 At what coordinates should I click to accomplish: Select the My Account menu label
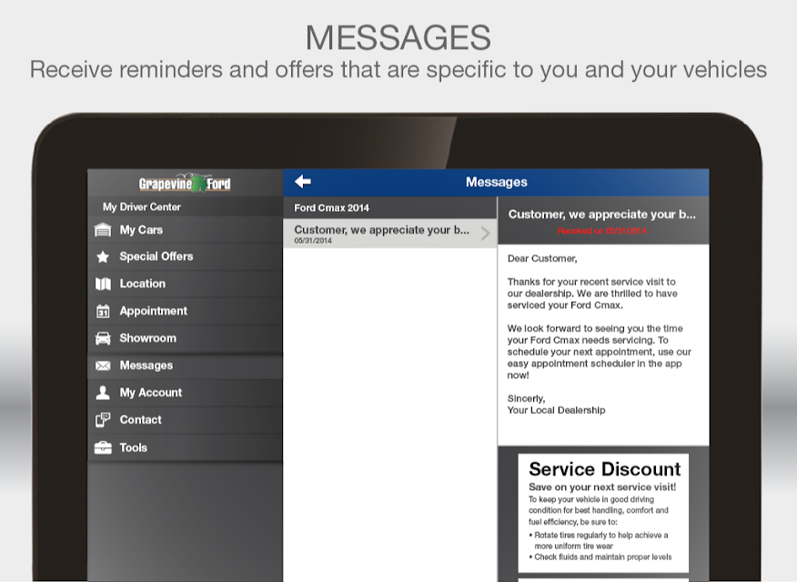tap(150, 393)
